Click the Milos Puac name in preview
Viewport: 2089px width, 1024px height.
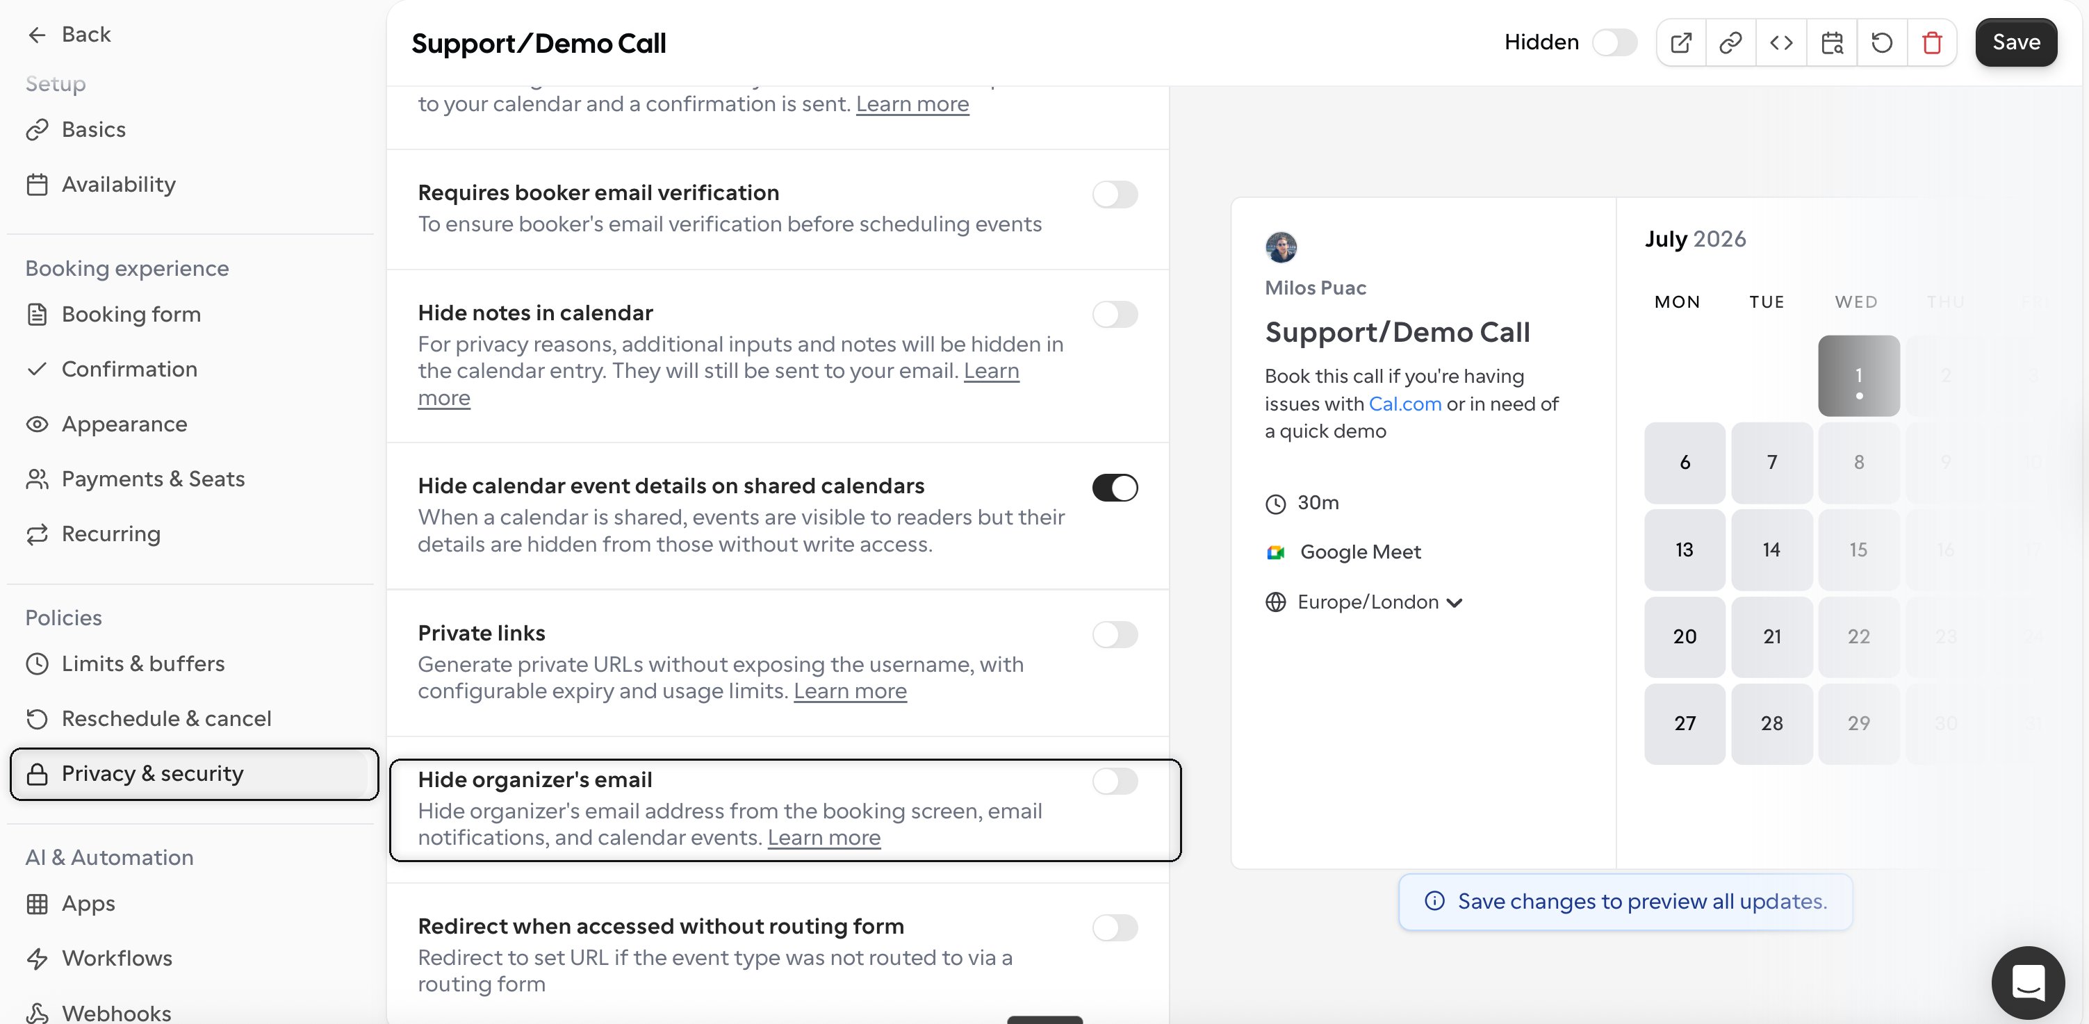[1315, 288]
